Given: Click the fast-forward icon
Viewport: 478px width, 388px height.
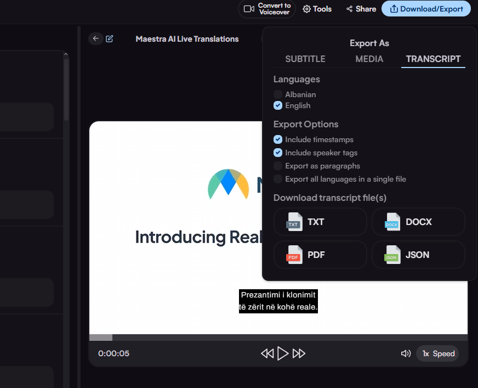Looking at the screenshot, I should 299,353.
